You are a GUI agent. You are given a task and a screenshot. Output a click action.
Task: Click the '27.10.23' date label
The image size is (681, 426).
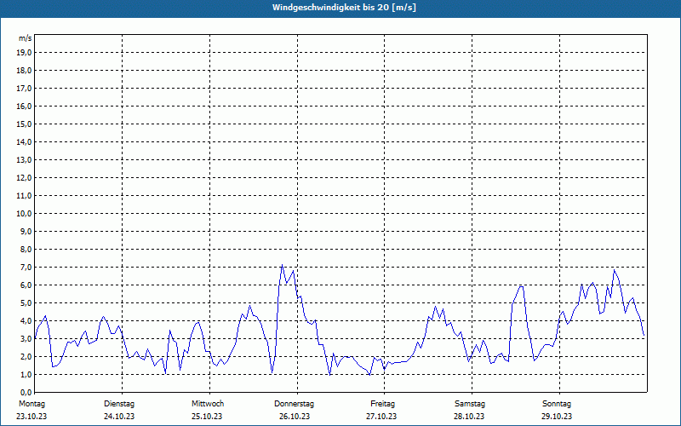[381, 417]
